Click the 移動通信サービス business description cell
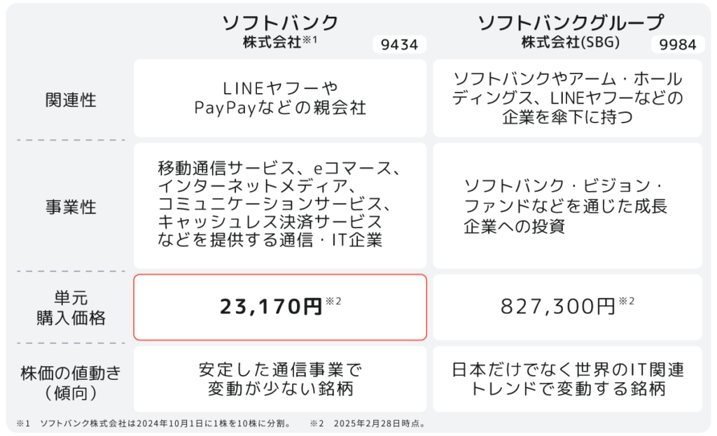 (280, 206)
